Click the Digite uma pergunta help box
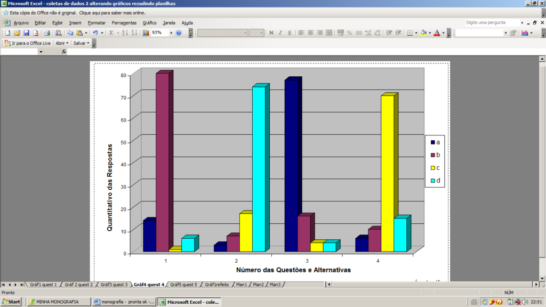The height and width of the screenshot is (307, 546). [491, 23]
